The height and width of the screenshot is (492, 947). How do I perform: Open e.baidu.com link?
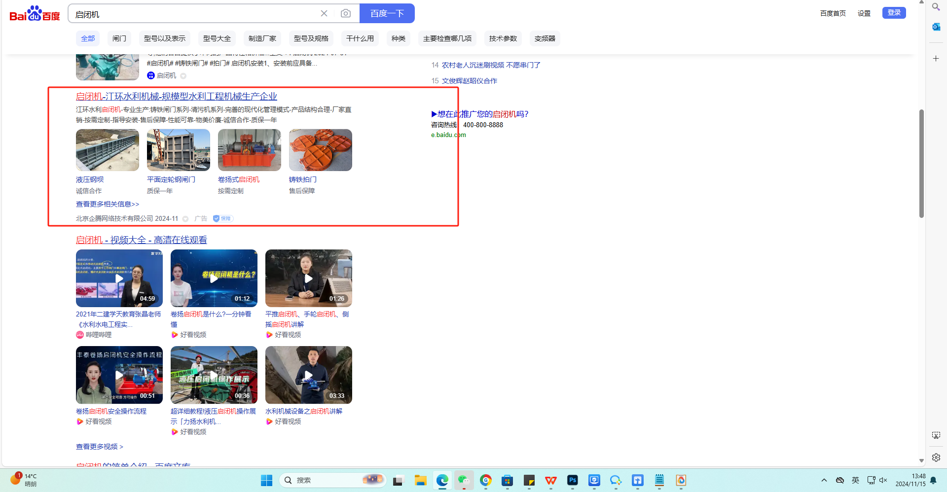tap(448, 135)
